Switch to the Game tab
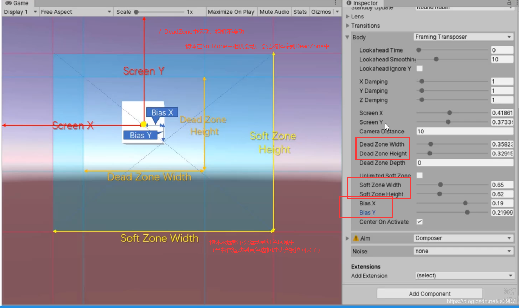This screenshot has height=308, width=519. point(17,3)
